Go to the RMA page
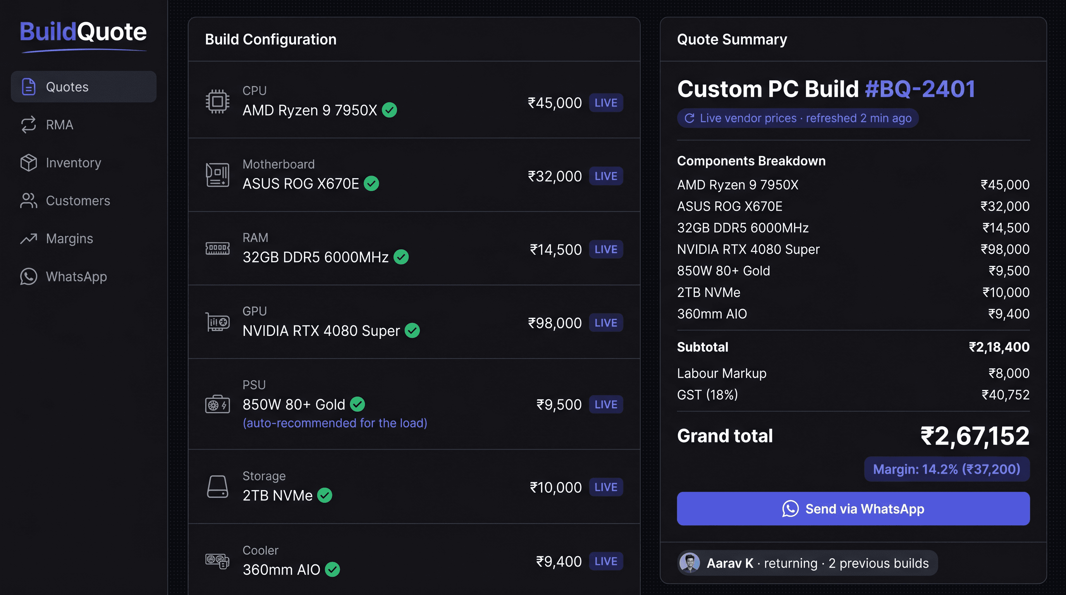1066x595 pixels. [84, 125]
